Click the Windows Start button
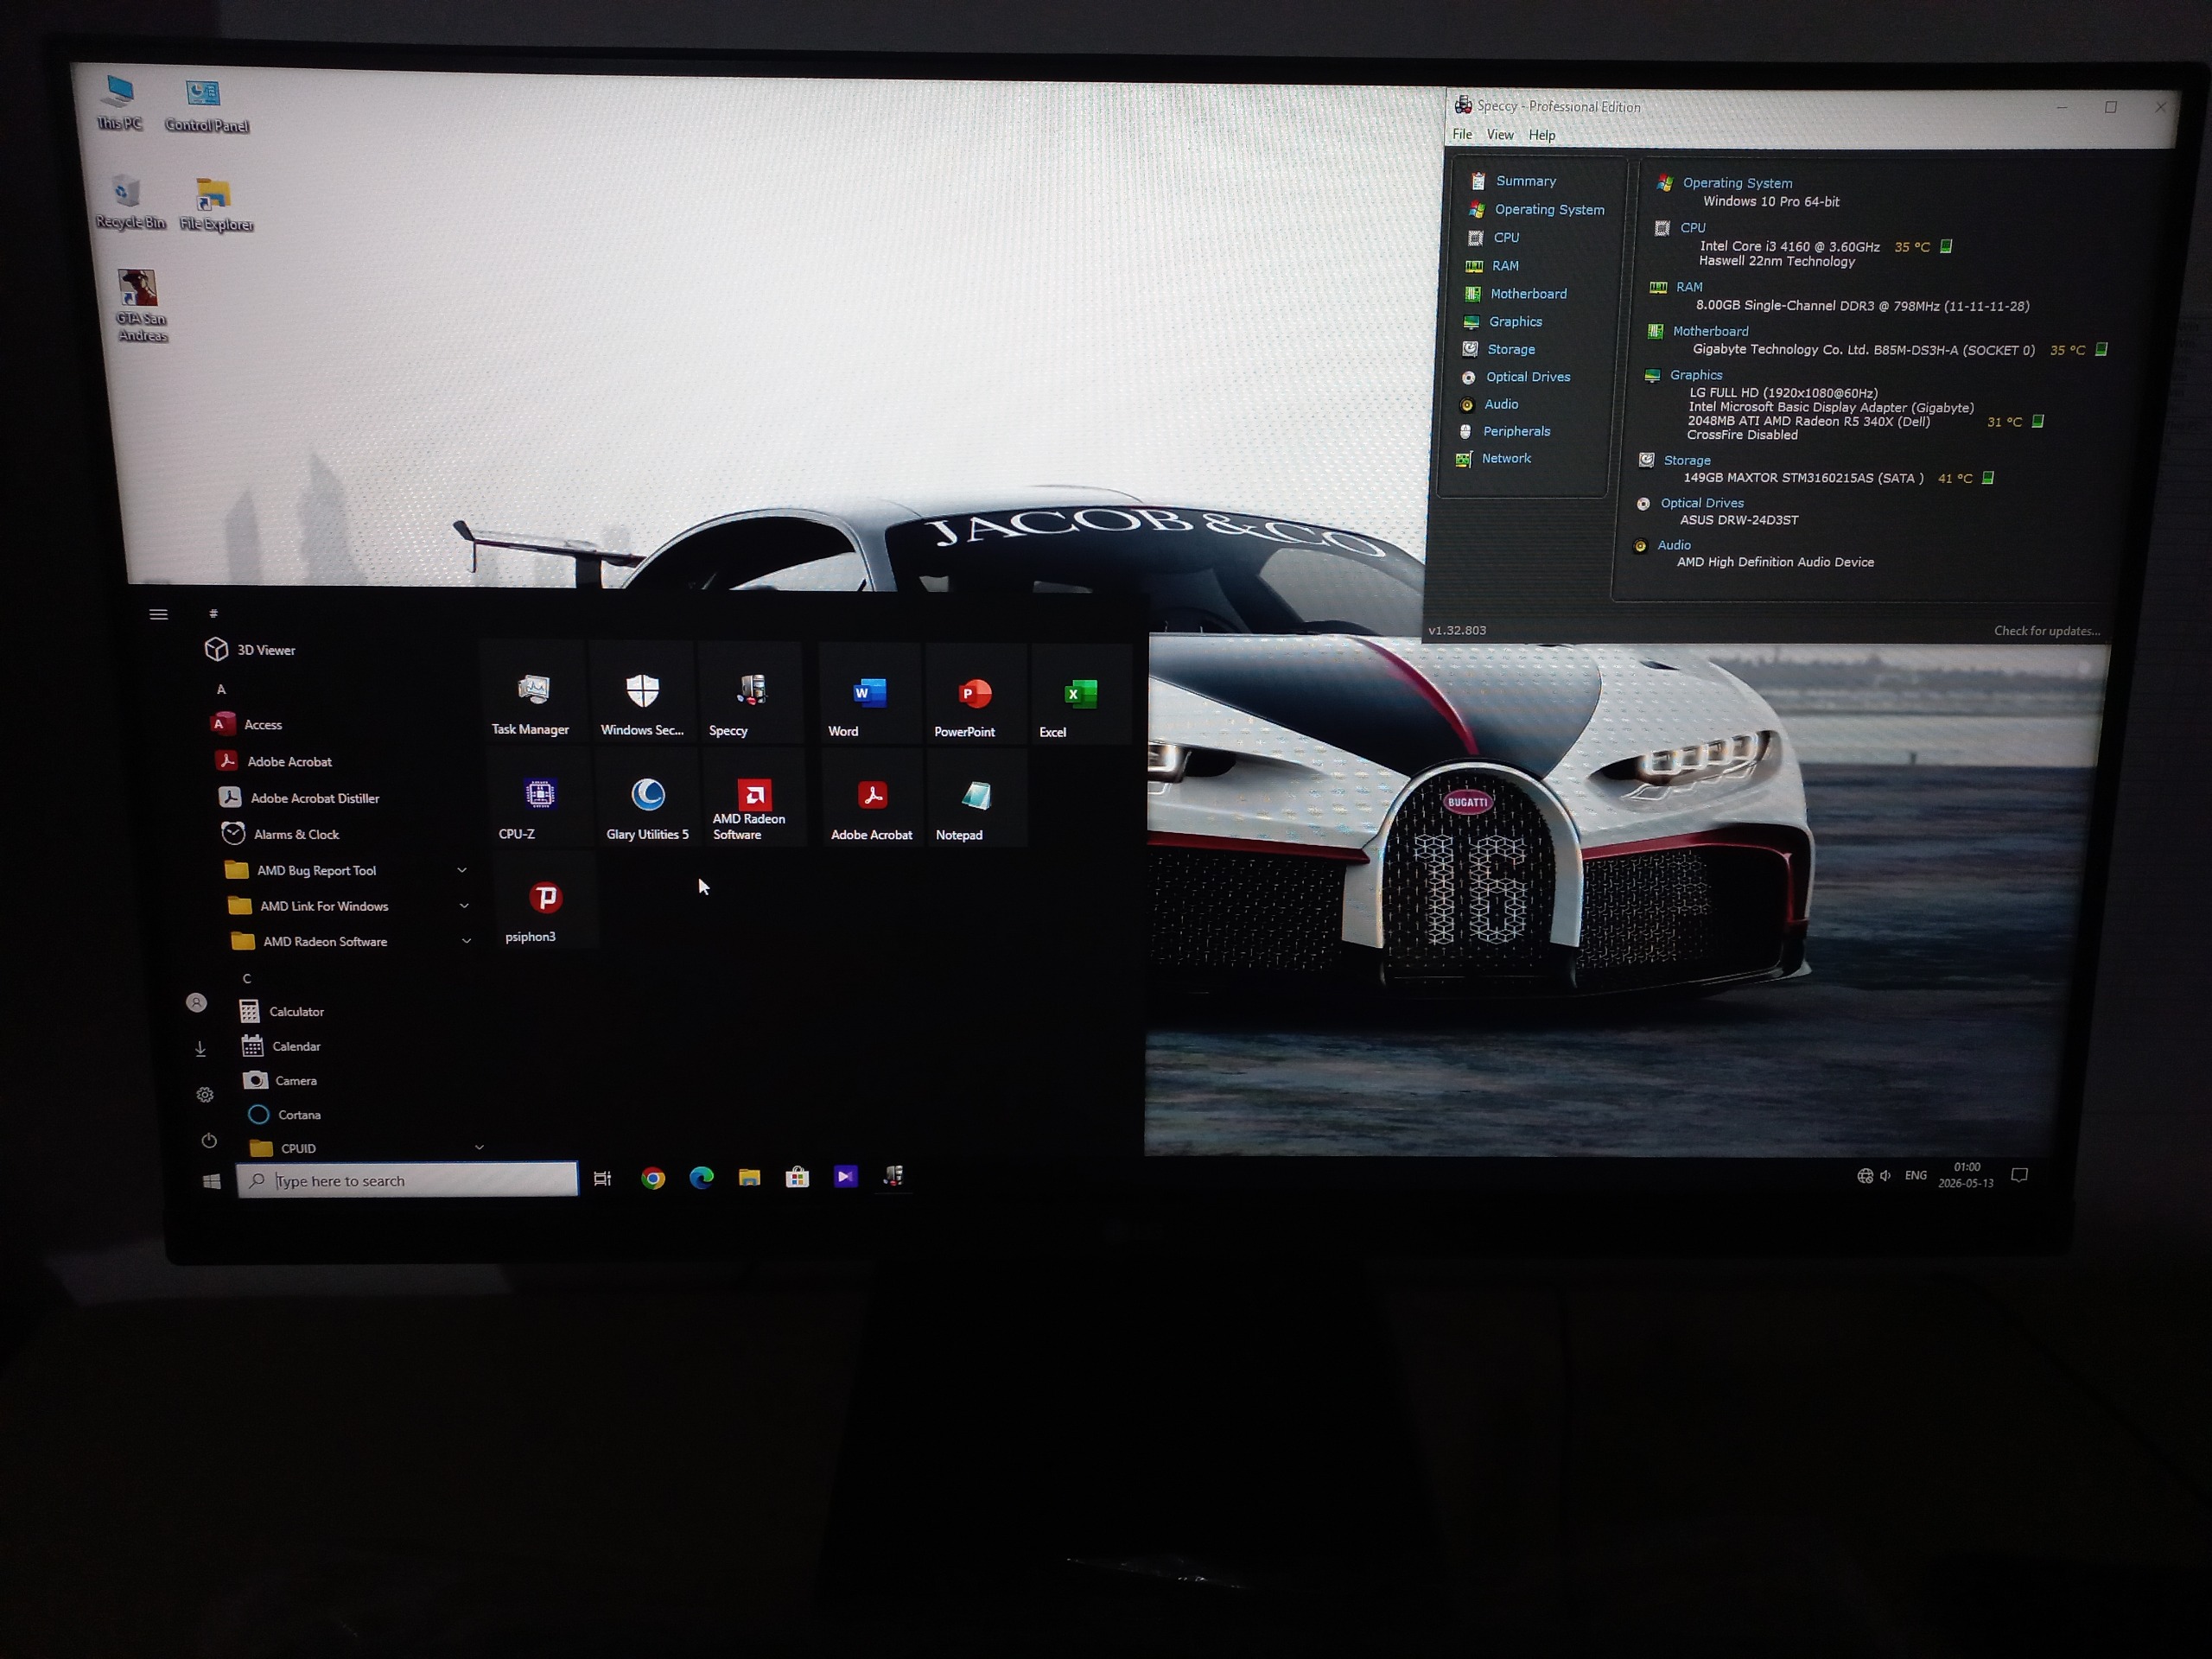 point(211,1182)
